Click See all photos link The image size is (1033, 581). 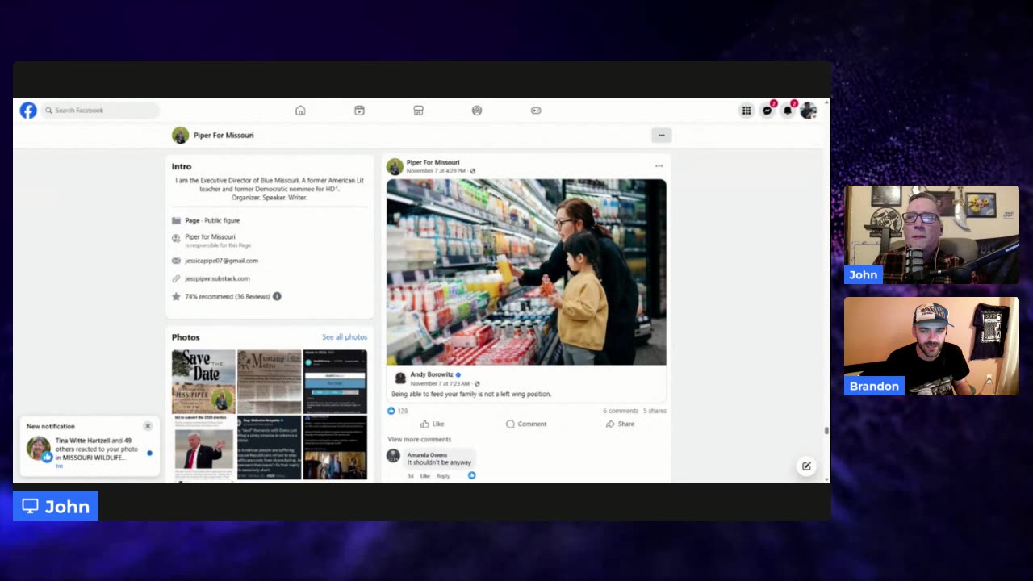pyautogui.click(x=345, y=337)
